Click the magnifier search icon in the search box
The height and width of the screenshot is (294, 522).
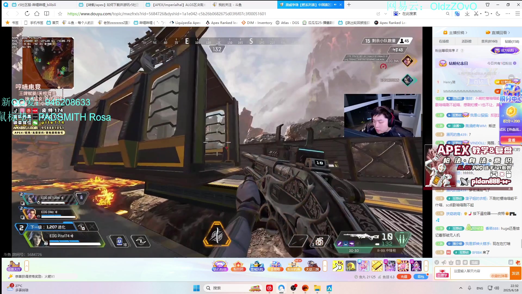tap(448, 14)
